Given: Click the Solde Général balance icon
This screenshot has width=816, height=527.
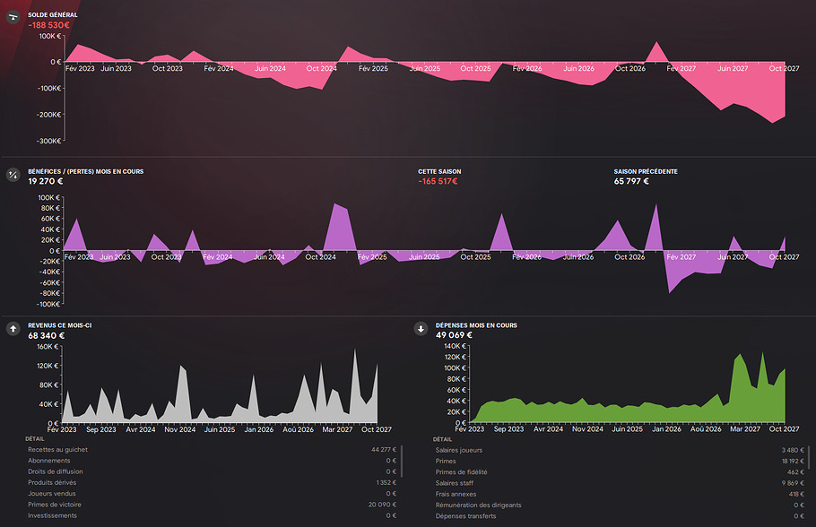Looking at the screenshot, I should 13,19.
